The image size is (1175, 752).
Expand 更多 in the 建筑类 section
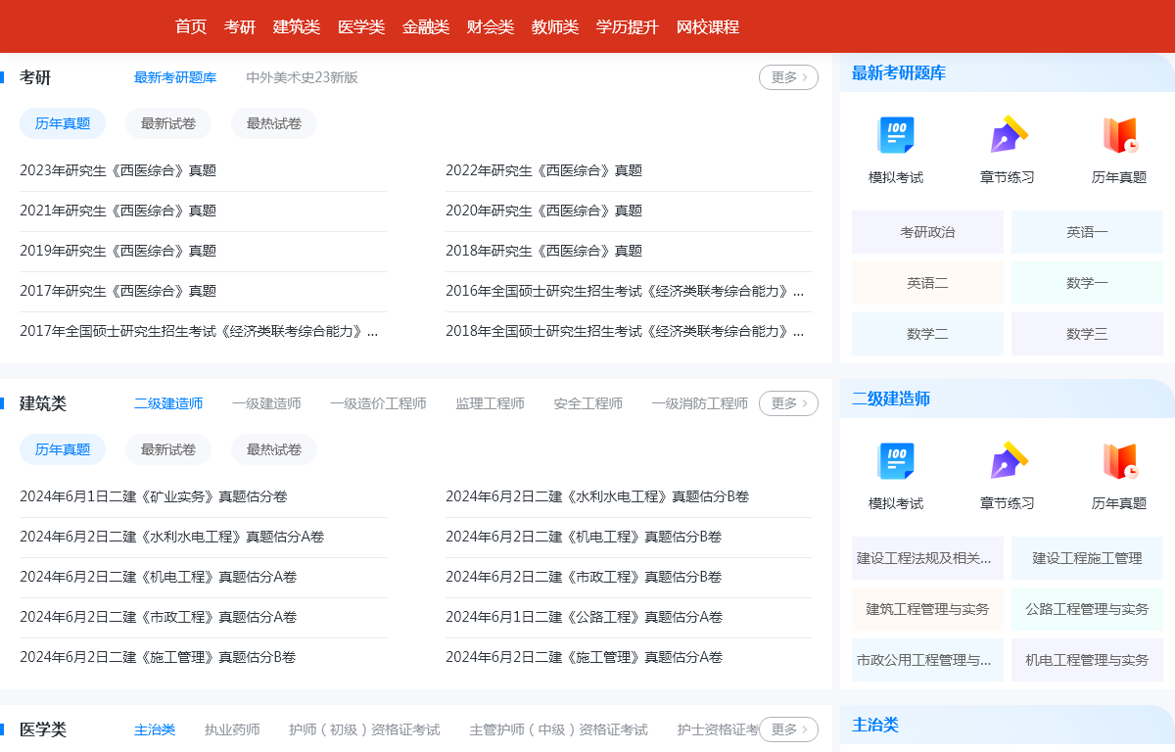coord(788,403)
